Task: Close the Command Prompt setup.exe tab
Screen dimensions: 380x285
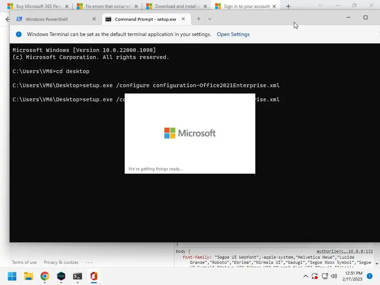Action: [x=183, y=19]
